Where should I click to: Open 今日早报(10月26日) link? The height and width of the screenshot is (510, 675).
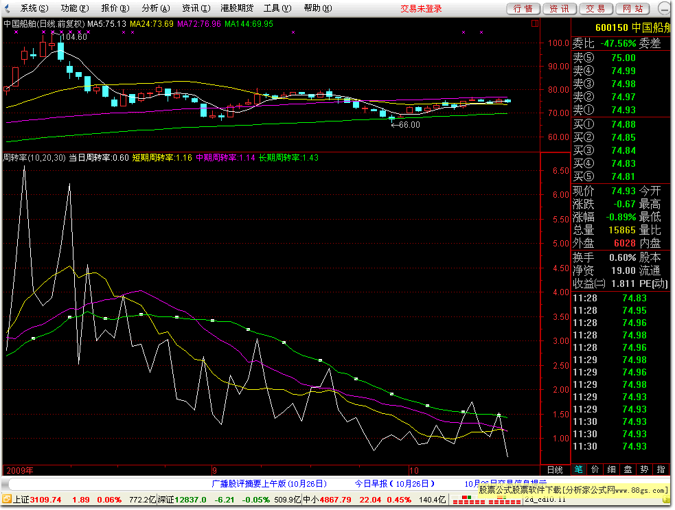click(x=394, y=484)
